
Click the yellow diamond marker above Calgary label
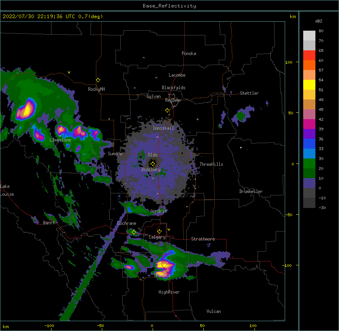pos(159,232)
